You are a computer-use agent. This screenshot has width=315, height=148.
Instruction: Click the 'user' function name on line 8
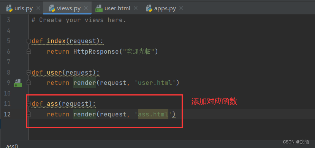[x=54, y=72]
